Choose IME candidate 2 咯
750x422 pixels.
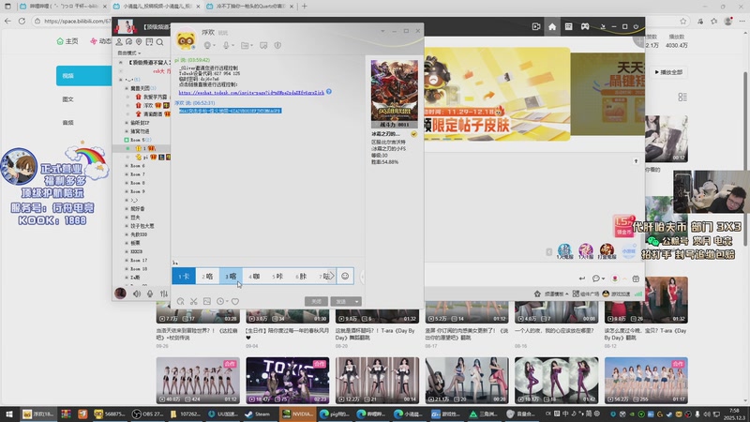tap(207, 276)
